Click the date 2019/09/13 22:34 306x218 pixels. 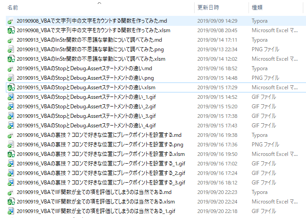point(217,49)
